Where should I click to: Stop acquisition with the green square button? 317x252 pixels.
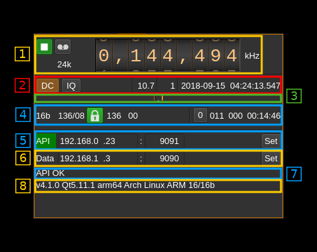[x=45, y=47]
